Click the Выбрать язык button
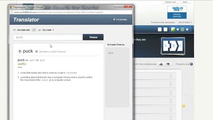 point(171,2)
